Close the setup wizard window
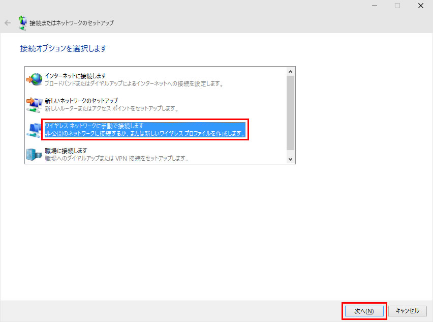This screenshot has height=322, width=433. pos(421,6)
